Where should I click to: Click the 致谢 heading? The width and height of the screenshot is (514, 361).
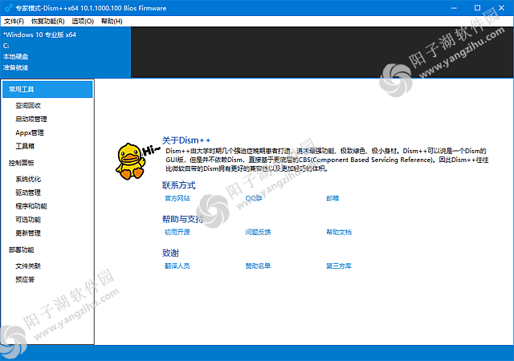[x=170, y=254]
